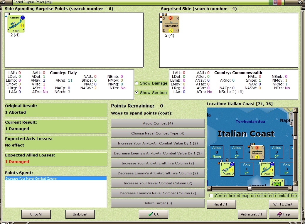The width and height of the screenshot is (305, 224).
Task: Click the map vertical scrollbar thumb
Action: tap(295, 137)
